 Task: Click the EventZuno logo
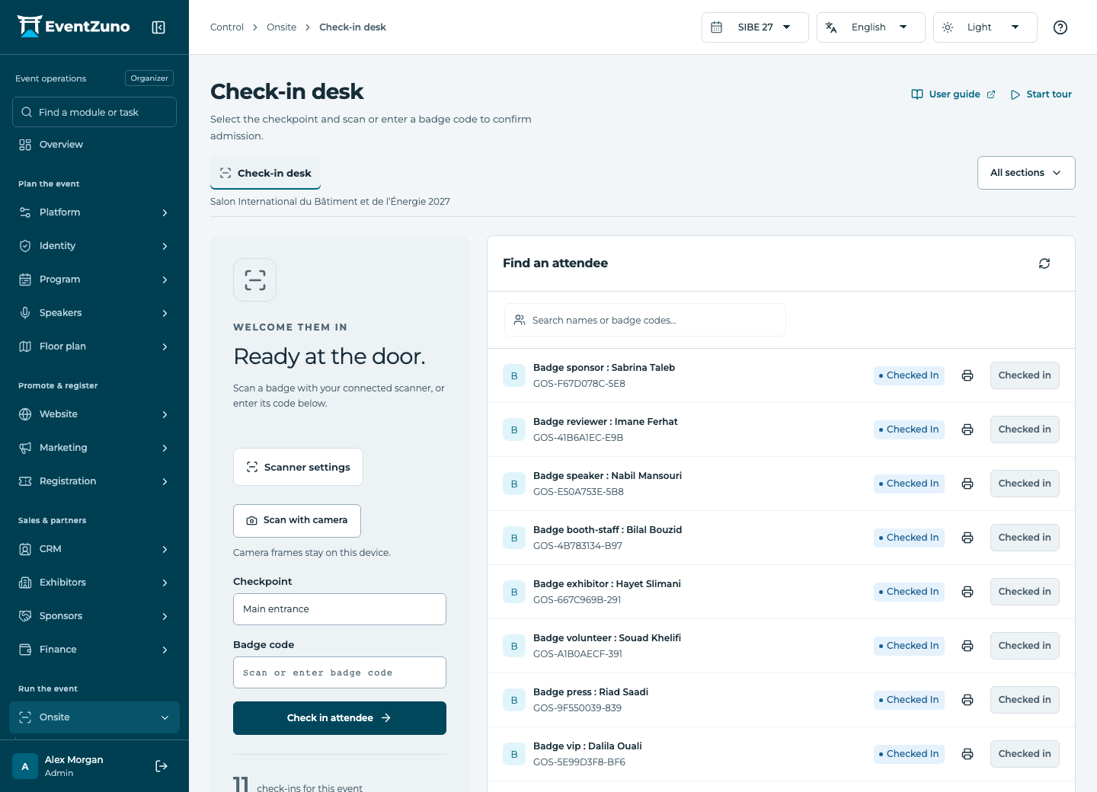click(x=74, y=27)
